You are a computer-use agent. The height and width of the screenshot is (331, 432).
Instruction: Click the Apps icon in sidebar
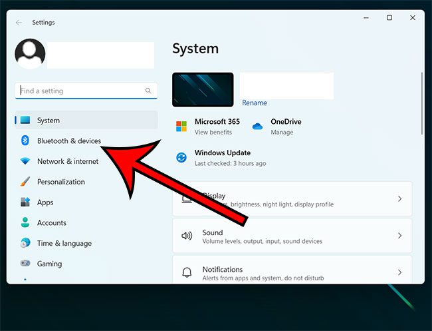click(x=25, y=202)
